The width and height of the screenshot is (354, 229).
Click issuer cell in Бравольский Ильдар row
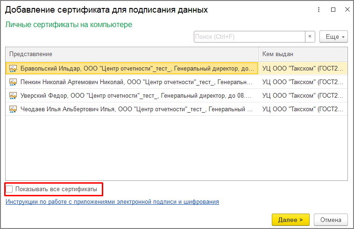[x=303, y=68]
